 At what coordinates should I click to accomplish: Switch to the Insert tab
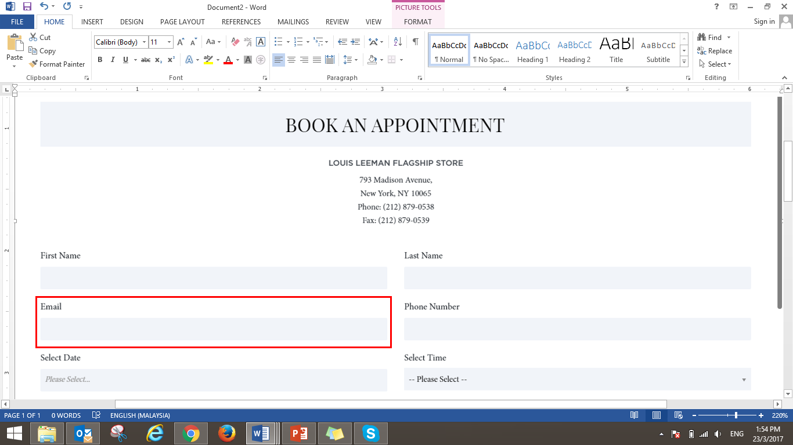coord(92,22)
